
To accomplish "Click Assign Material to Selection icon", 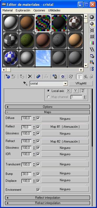I will coord(22,77).
